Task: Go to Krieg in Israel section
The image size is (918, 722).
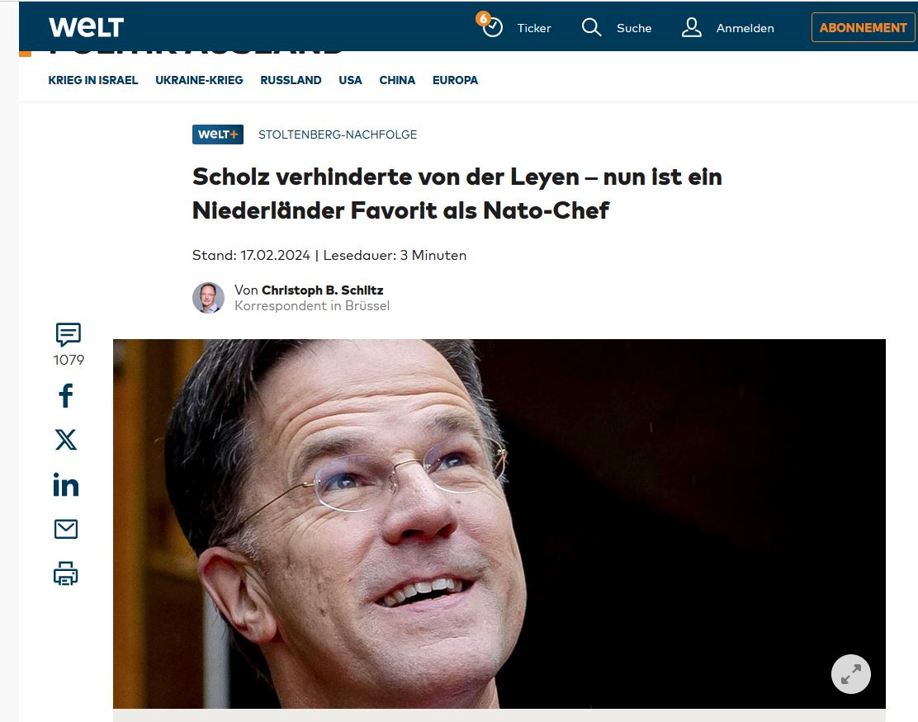Action: point(93,80)
